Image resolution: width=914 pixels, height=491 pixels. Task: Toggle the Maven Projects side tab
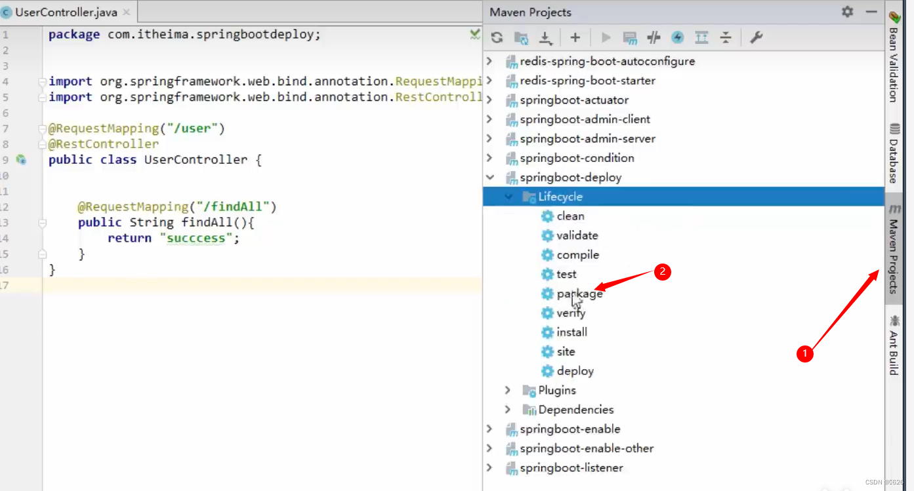[894, 248]
